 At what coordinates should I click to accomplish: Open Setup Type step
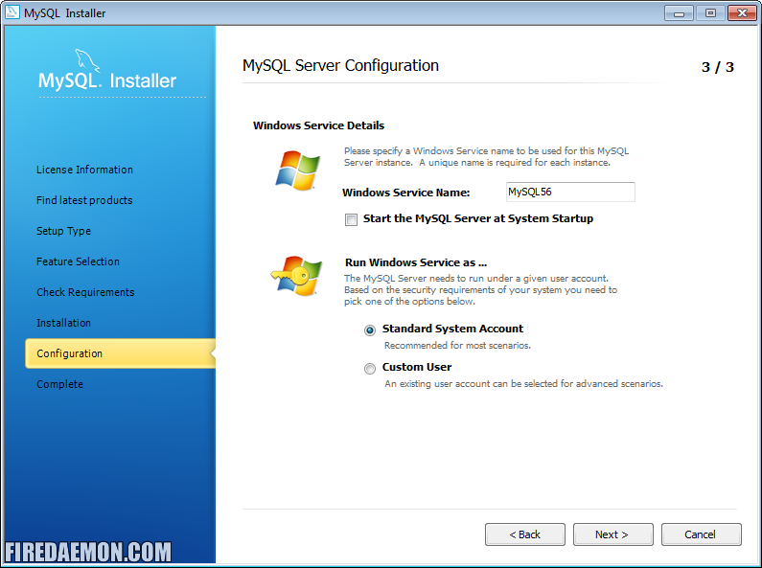coord(63,231)
